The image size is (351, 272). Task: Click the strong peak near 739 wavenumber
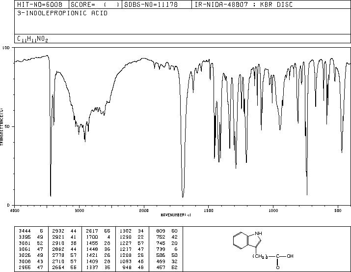[x=307, y=193]
